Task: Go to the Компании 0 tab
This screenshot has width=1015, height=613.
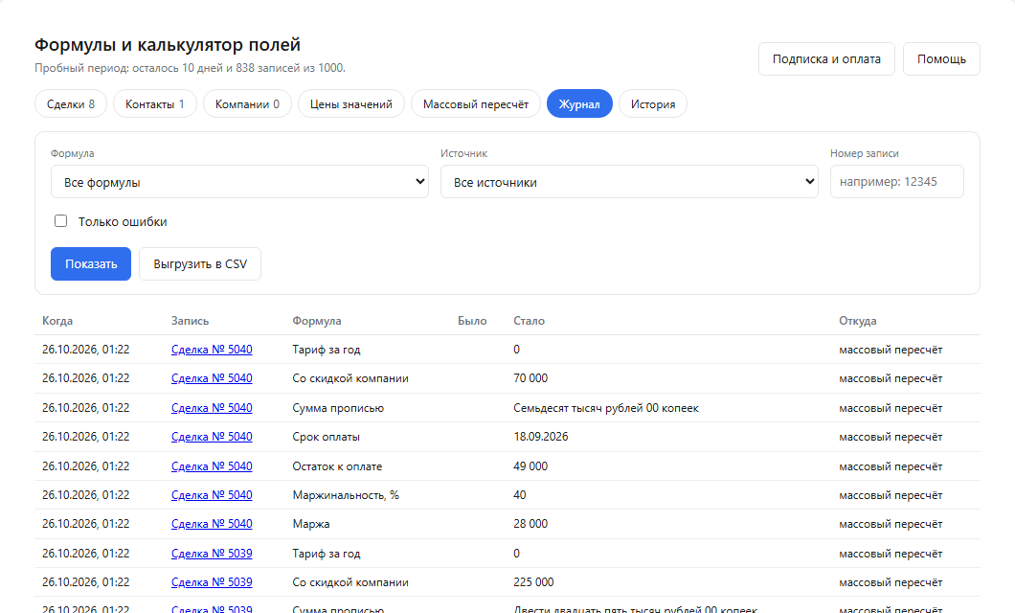Action: click(247, 103)
